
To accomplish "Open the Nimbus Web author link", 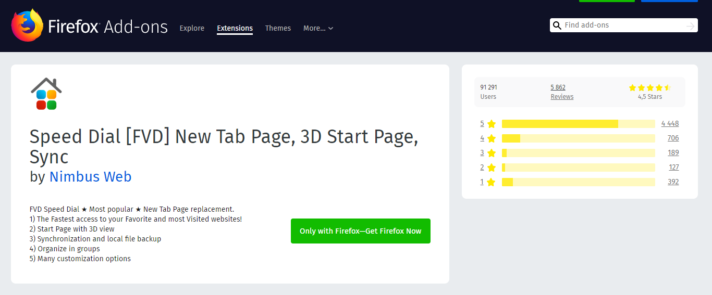I will [90, 177].
